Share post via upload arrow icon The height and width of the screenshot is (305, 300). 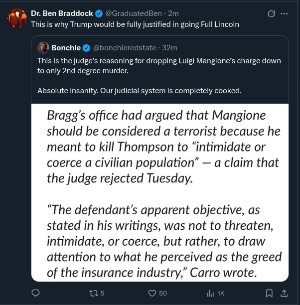coord(284,293)
